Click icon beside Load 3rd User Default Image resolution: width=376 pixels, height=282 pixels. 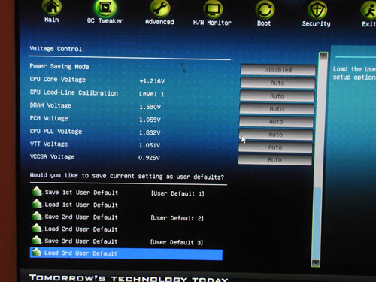point(37,252)
